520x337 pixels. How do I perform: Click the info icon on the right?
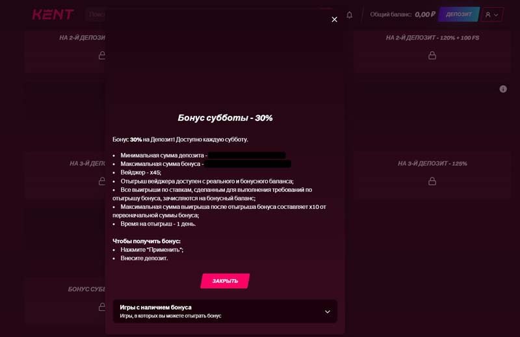tap(503, 89)
